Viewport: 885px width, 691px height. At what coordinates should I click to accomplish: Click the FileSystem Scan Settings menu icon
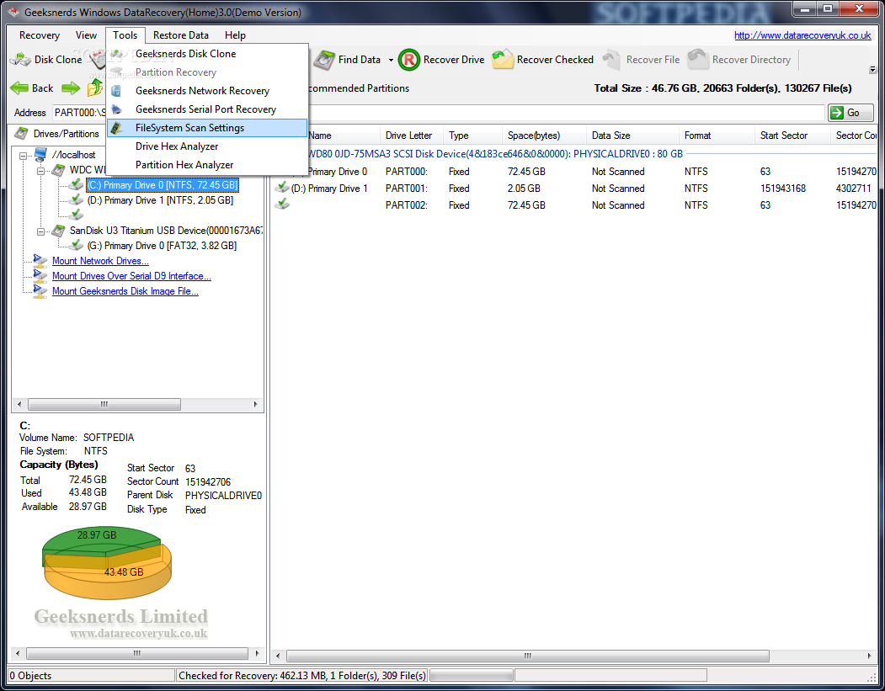point(116,128)
